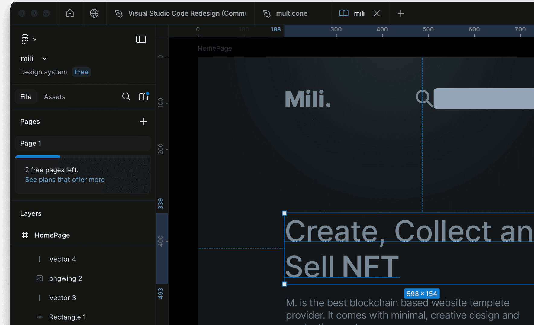Image resolution: width=534 pixels, height=325 pixels.
Task: Click See plans that offer more link
Action: 65,180
